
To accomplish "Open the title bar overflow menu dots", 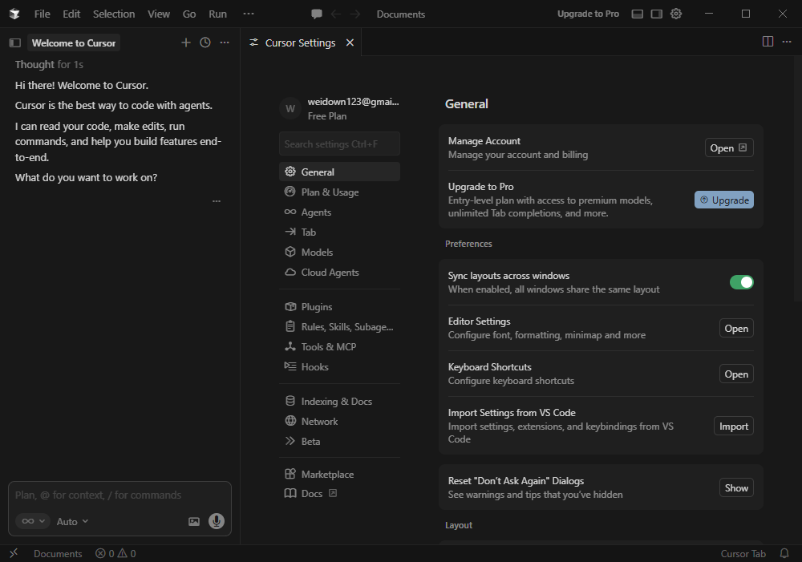I will pyautogui.click(x=249, y=14).
